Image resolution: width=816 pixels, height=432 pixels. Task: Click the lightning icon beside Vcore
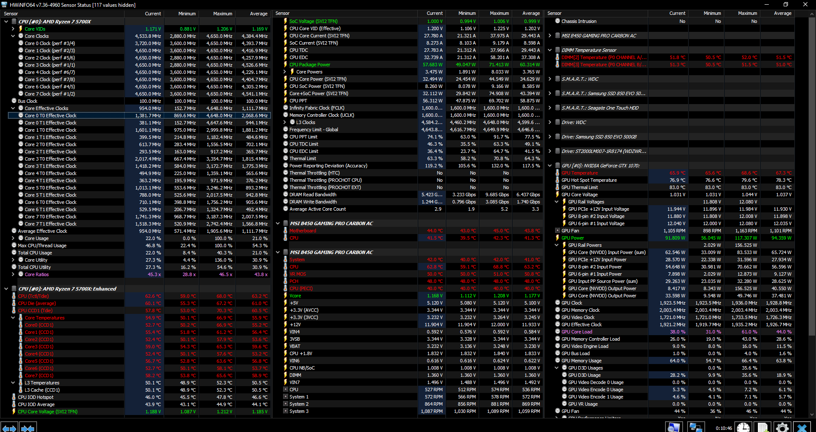286,296
